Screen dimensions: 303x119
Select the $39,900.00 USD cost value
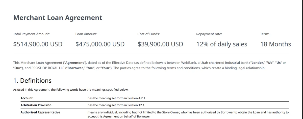160,44
